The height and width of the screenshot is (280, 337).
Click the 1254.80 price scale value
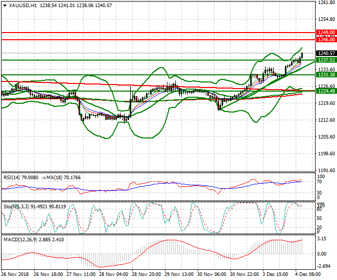click(x=325, y=19)
